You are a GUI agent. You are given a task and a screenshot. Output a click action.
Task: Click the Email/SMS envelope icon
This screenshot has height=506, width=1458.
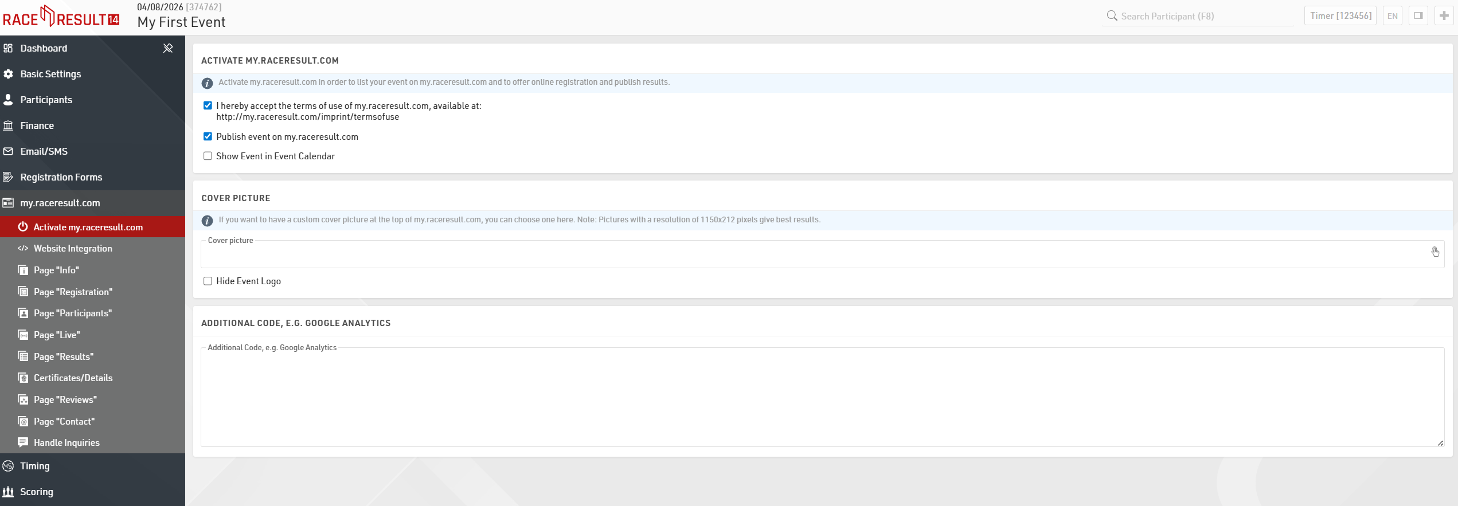click(8, 151)
